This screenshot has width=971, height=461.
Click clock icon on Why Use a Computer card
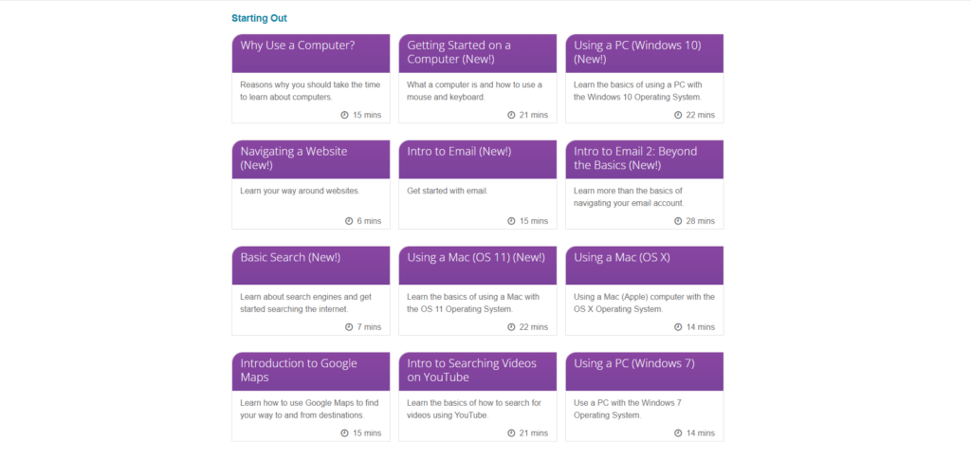pyautogui.click(x=345, y=116)
